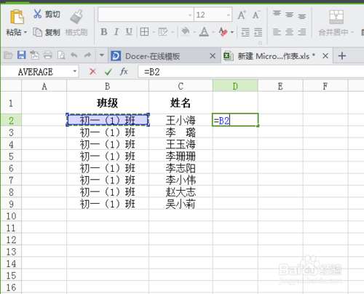The width and height of the screenshot is (364, 294).
Task: Toggle Italic formatting
Action: [116, 32]
